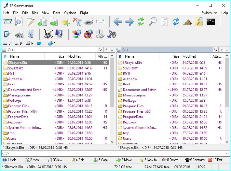
Task: Expand right panel C: path arrow
Action: pyautogui.click(x=127, y=50)
